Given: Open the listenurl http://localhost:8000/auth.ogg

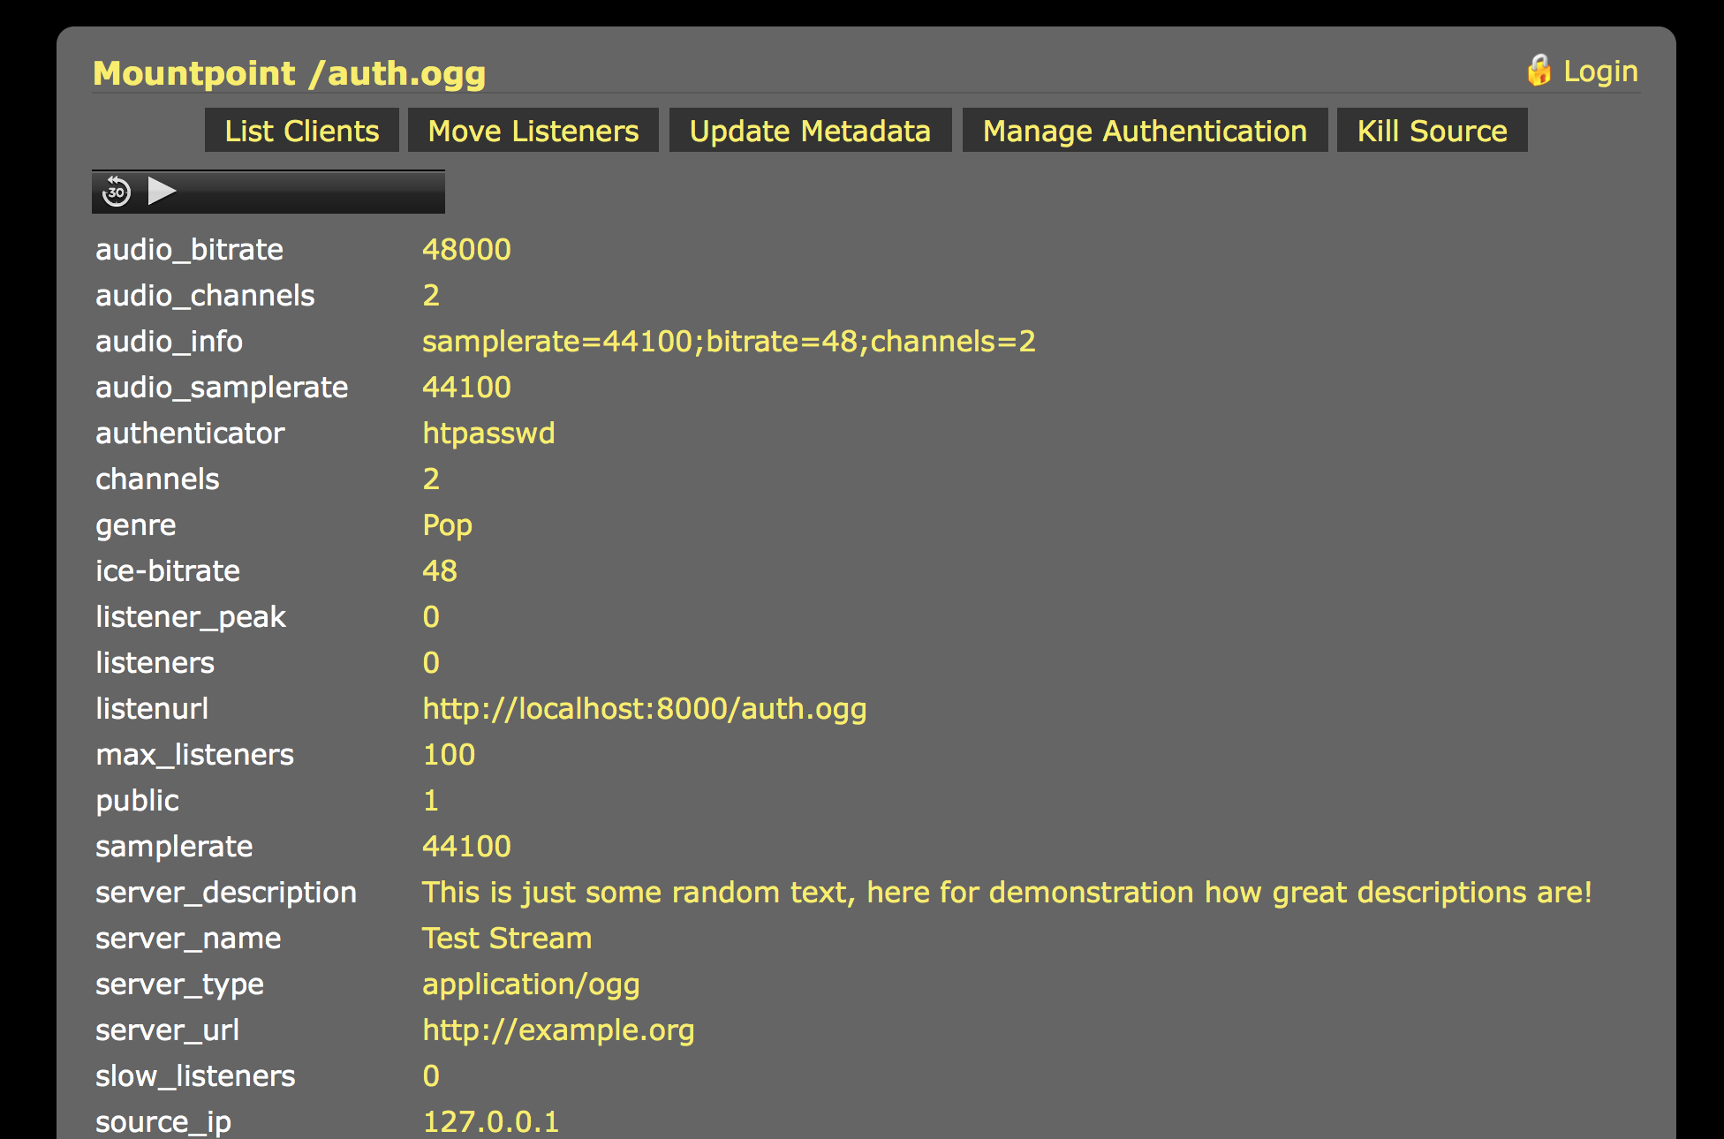Looking at the screenshot, I should point(644,708).
